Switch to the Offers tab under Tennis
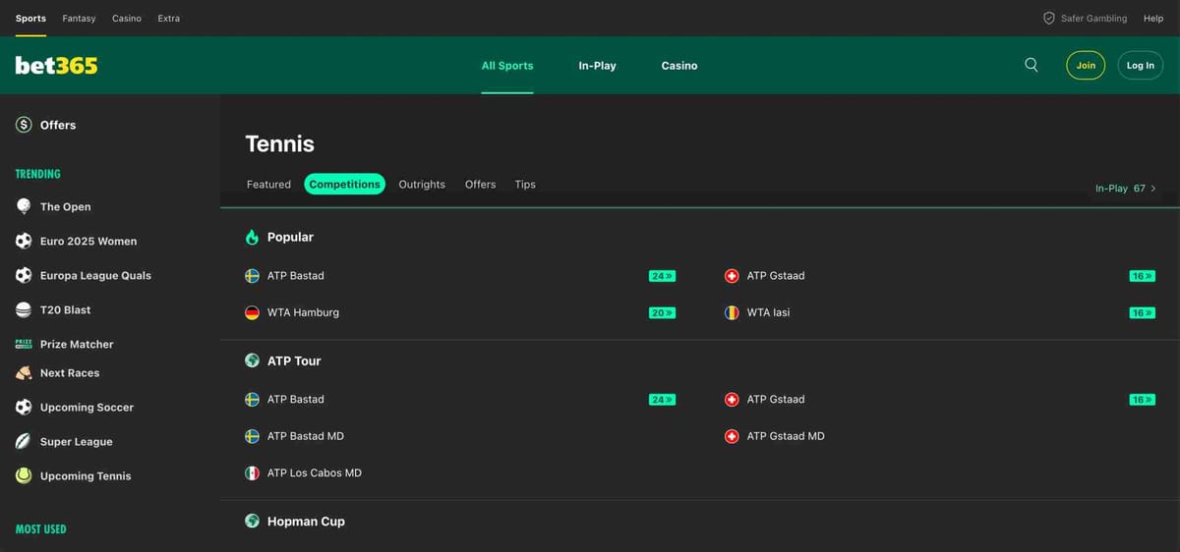 tap(480, 184)
